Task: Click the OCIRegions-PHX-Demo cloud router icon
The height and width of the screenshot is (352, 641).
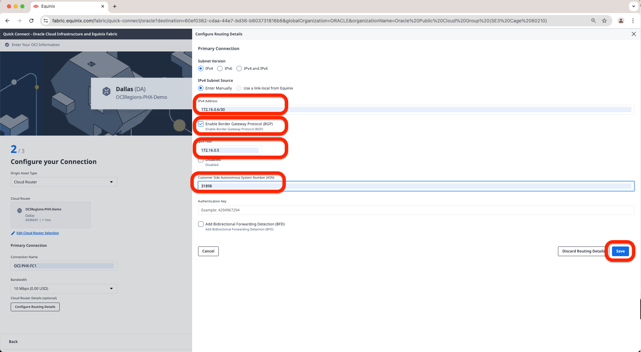Action: coord(20,210)
